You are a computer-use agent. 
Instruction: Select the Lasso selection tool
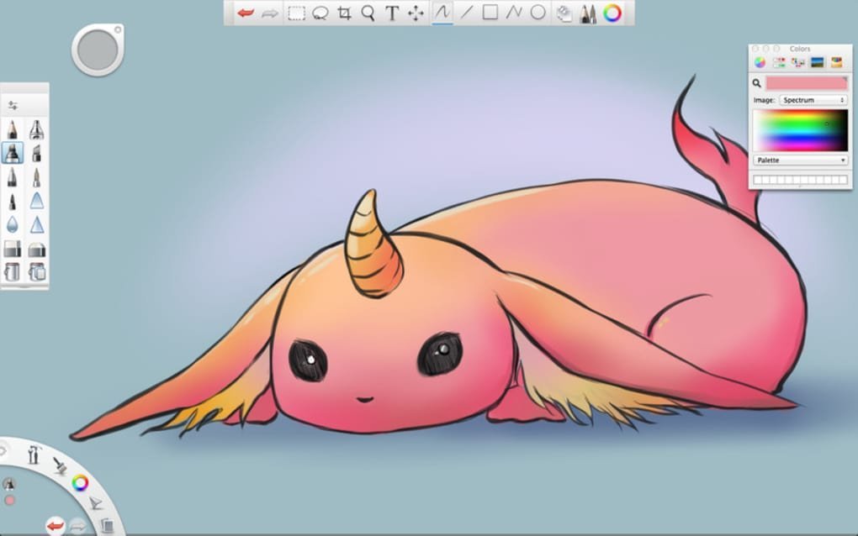[x=320, y=13]
